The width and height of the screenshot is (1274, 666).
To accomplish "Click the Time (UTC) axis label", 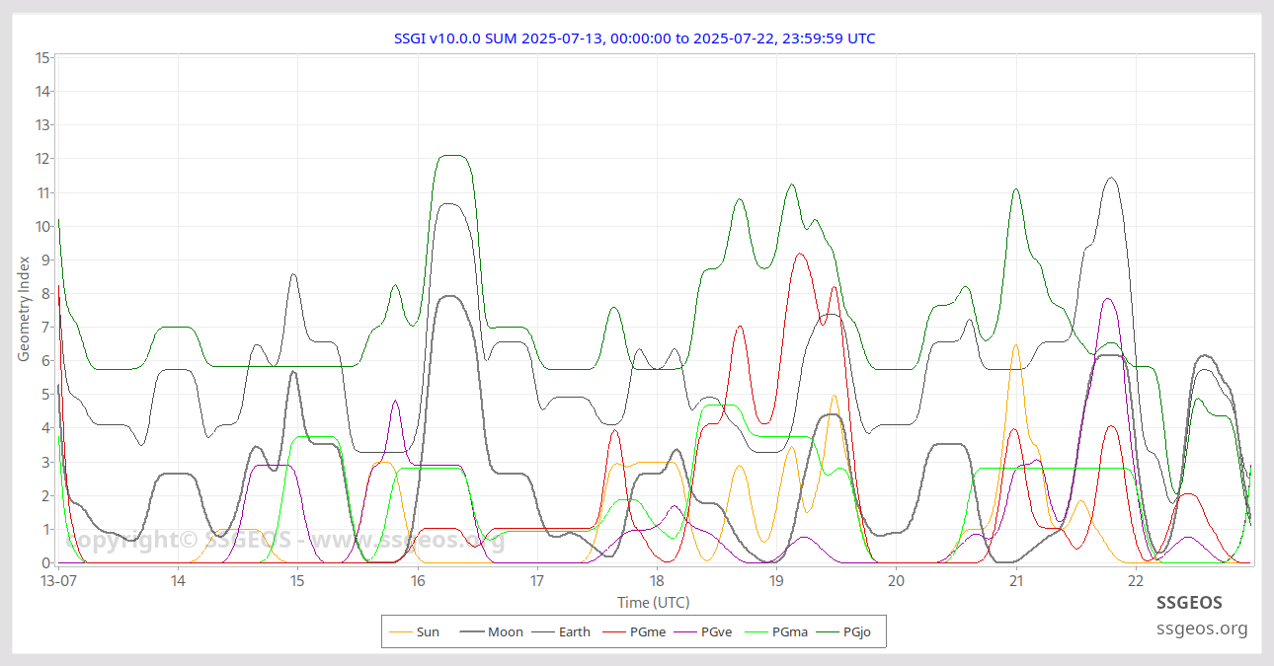I will click(652, 603).
